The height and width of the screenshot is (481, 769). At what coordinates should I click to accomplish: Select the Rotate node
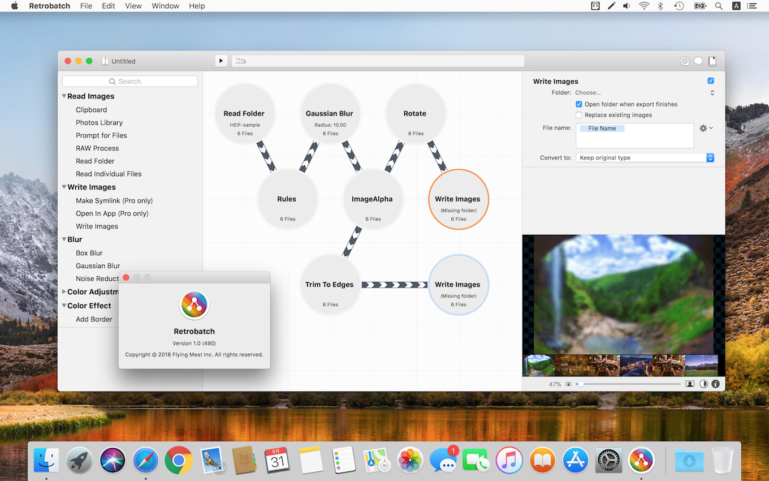[x=416, y=114]
